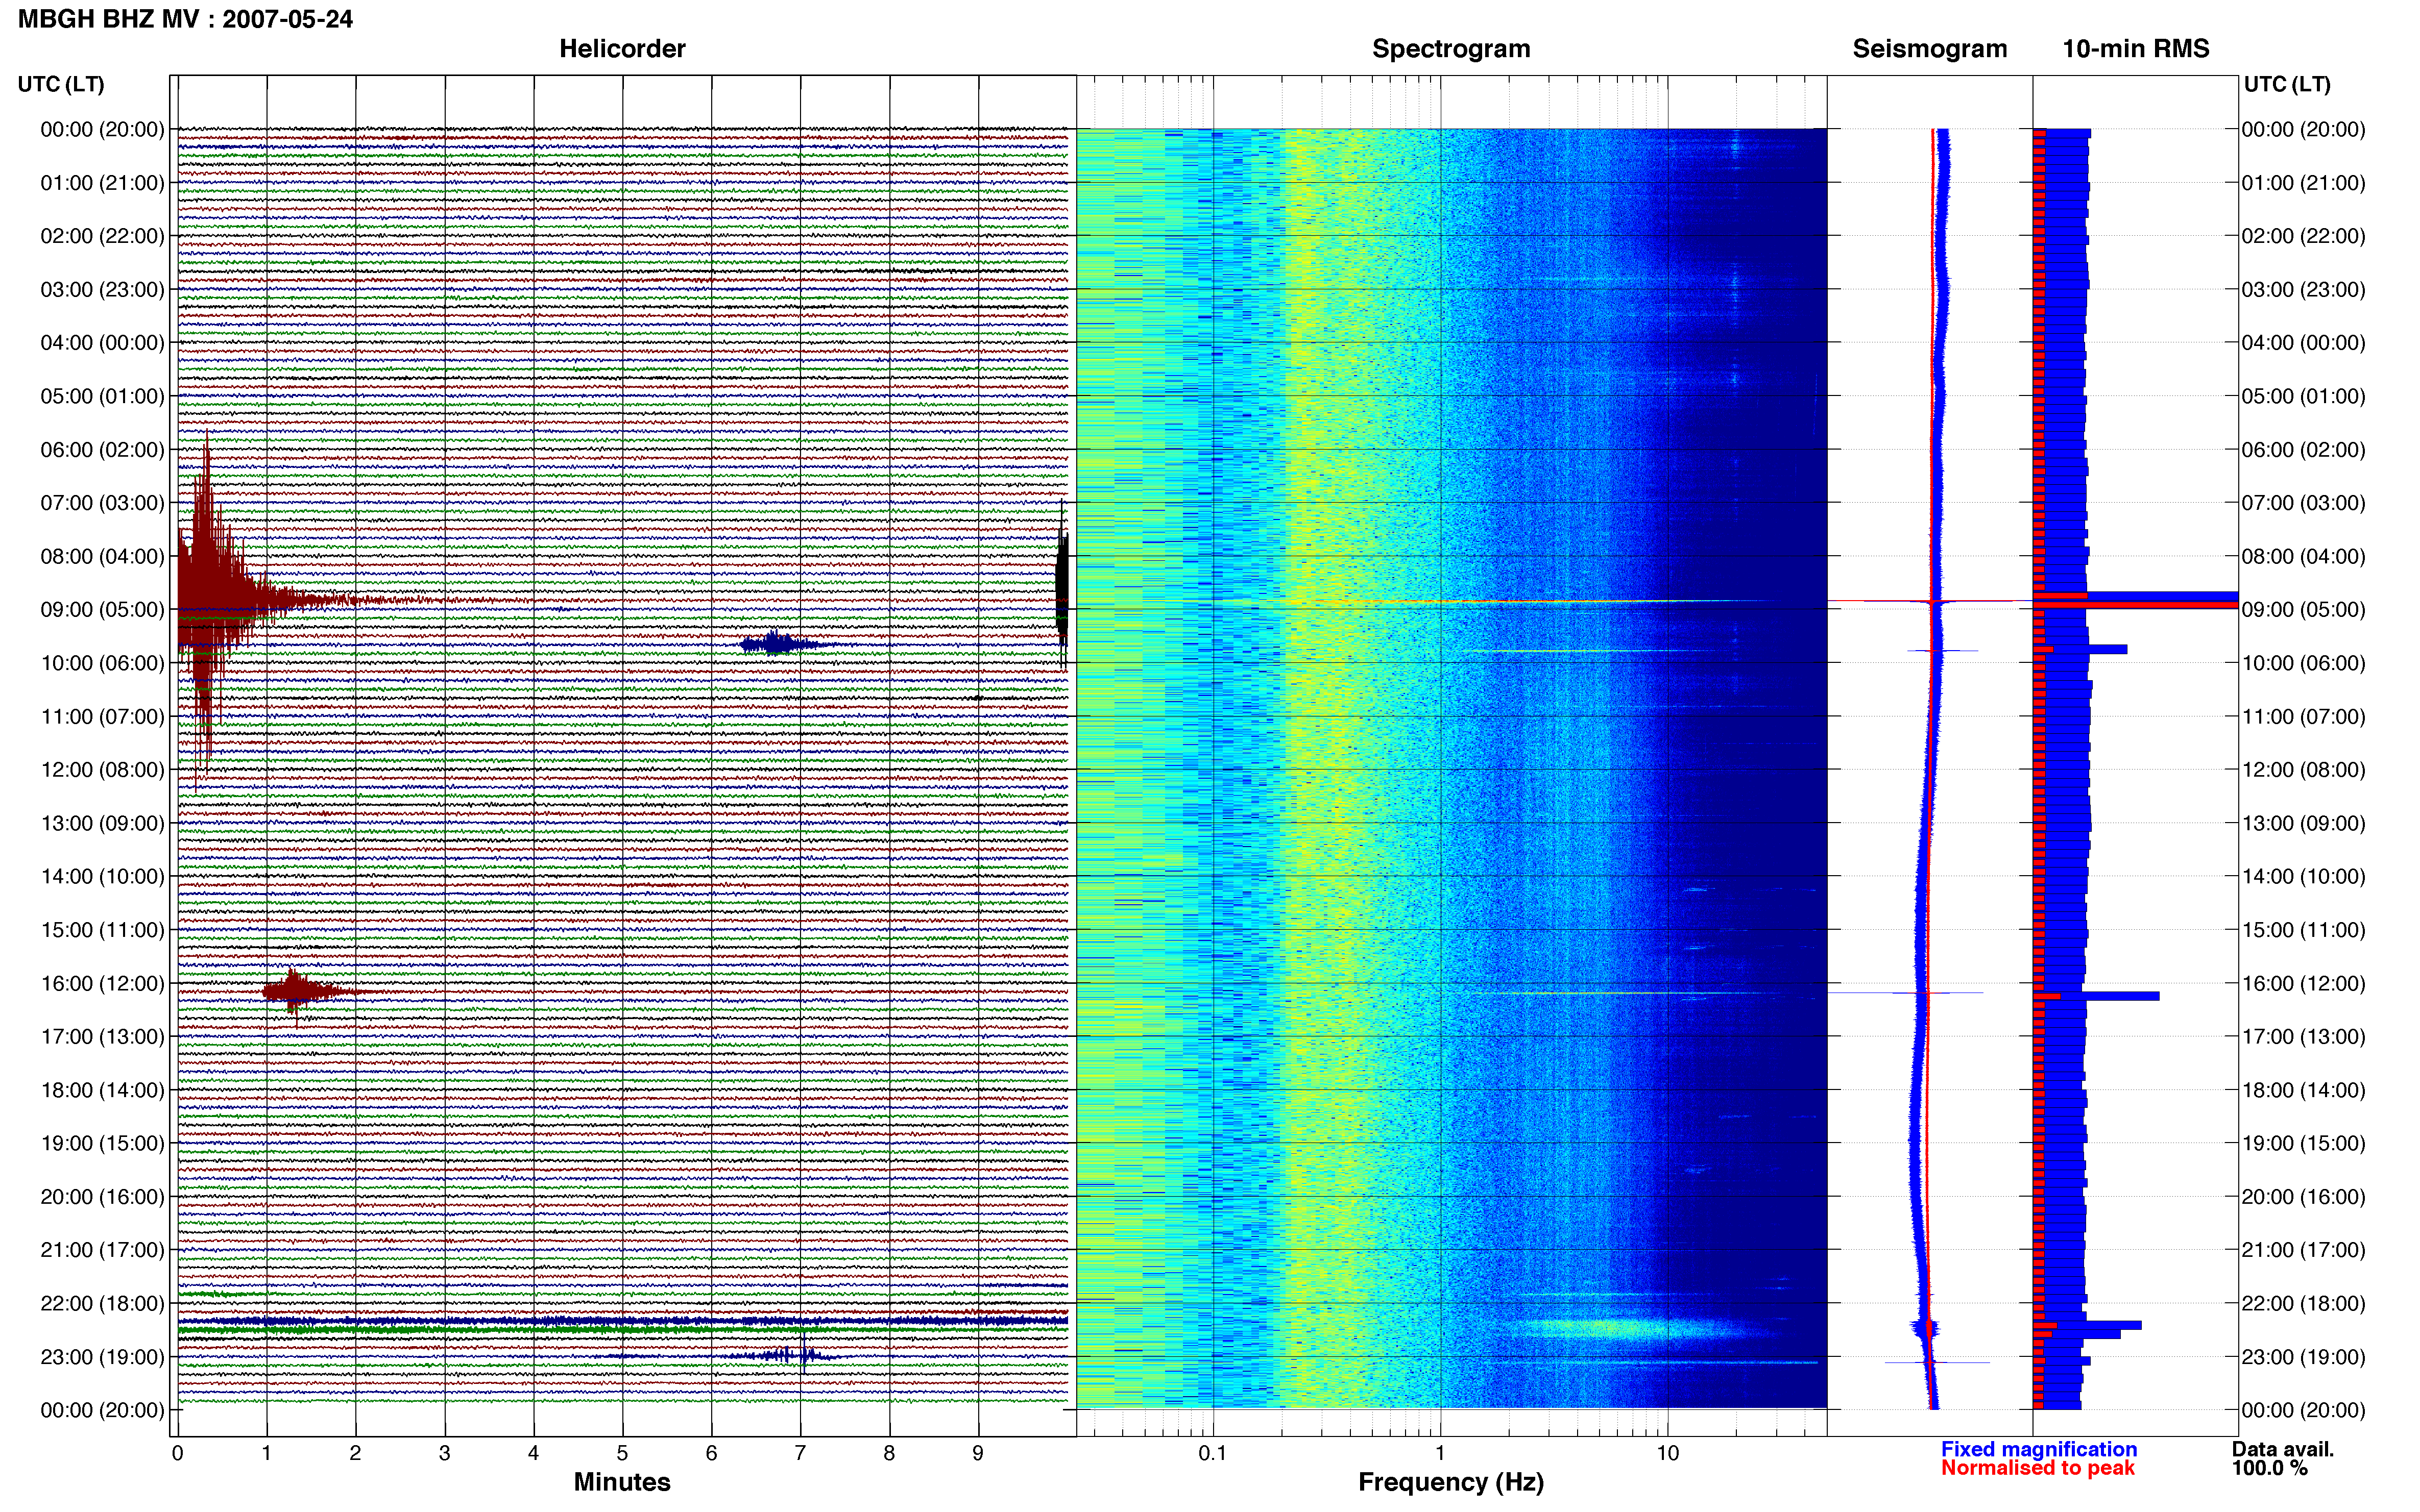
Task: Click the minute tick label '9'
Action: coord(978,1453)
